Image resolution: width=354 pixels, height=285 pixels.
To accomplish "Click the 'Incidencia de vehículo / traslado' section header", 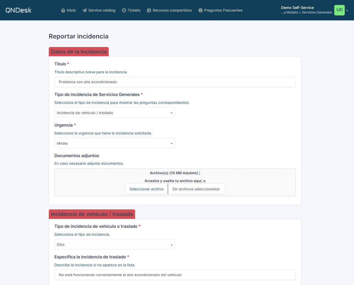I will [x=92, y=214].
